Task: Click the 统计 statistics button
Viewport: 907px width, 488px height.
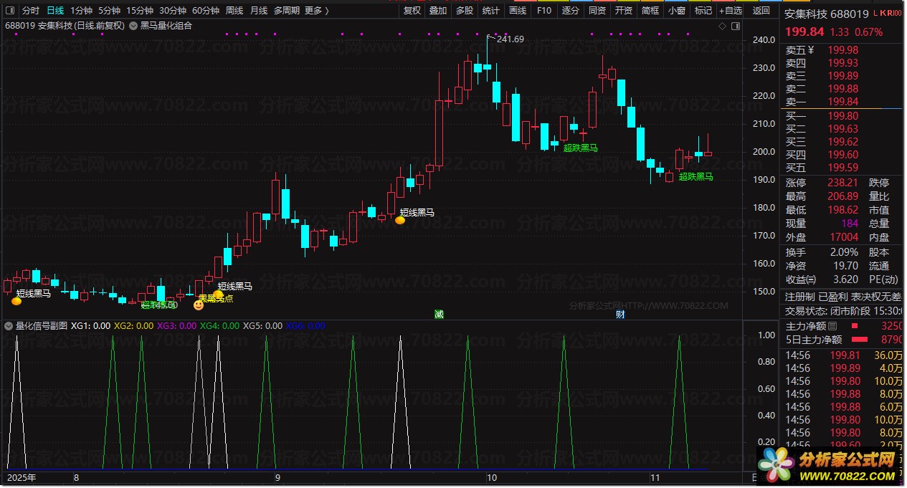Action: pyautogui.click(x=491, y=11)
